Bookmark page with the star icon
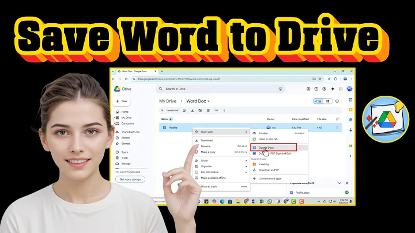This screenshot has height=233, width=415. [320, 79]
